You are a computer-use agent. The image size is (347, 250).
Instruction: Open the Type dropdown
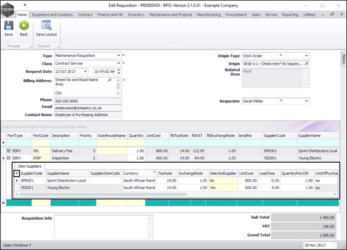(x=118, y=56)
